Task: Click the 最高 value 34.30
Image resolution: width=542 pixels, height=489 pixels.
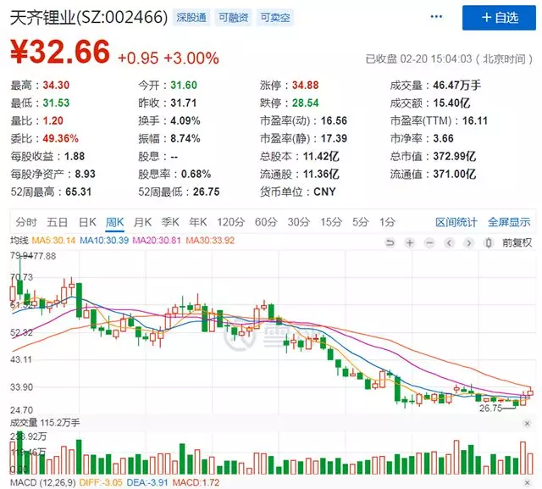Action: point(56,85)
